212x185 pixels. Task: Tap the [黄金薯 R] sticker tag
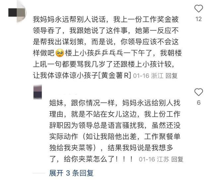pyautogui.click(x=115, y=75)
